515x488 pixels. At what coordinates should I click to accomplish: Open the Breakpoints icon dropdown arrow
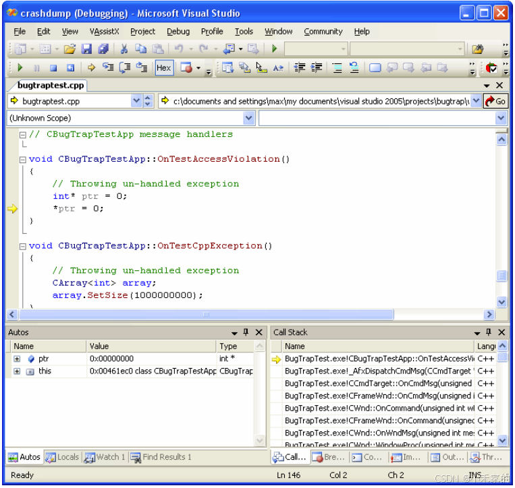(x=198, y=68)
